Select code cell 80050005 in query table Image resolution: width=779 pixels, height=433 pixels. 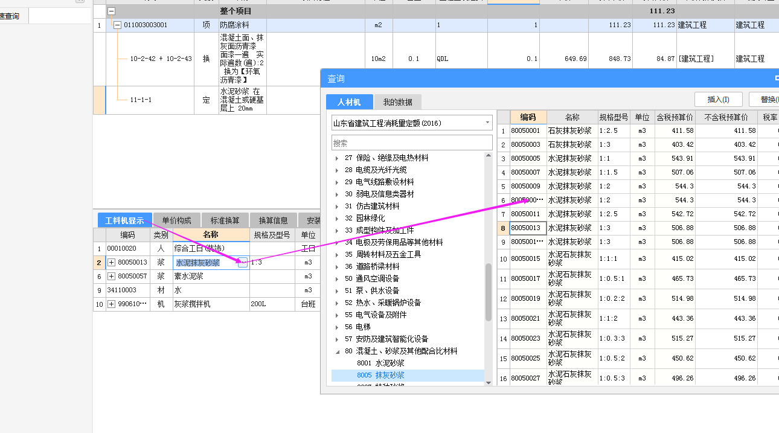528,159
